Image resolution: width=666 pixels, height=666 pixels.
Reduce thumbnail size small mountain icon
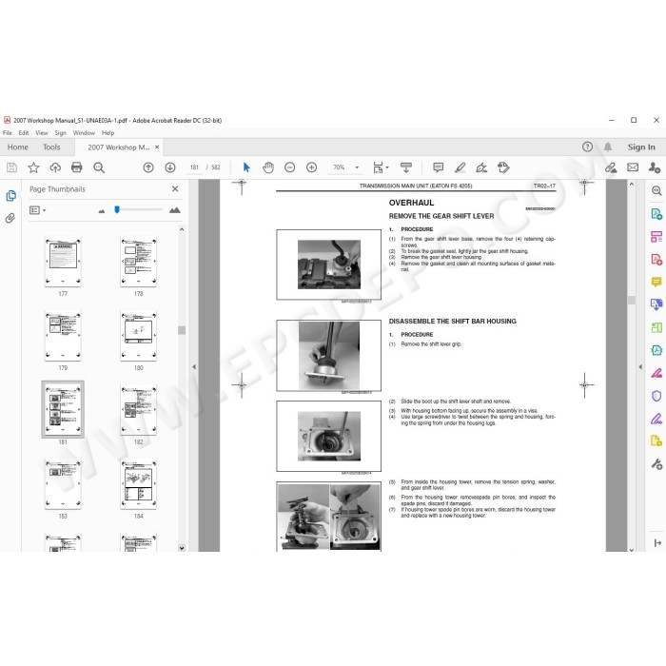[x=102, y=210]
